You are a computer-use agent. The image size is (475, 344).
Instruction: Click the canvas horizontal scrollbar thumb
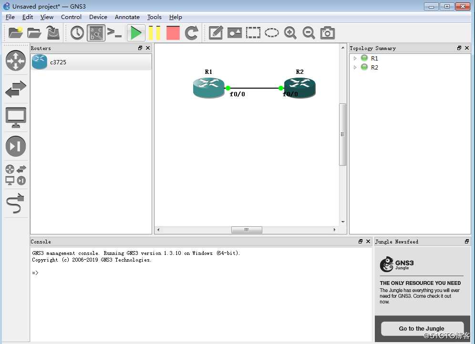click(x=247, y=230)
